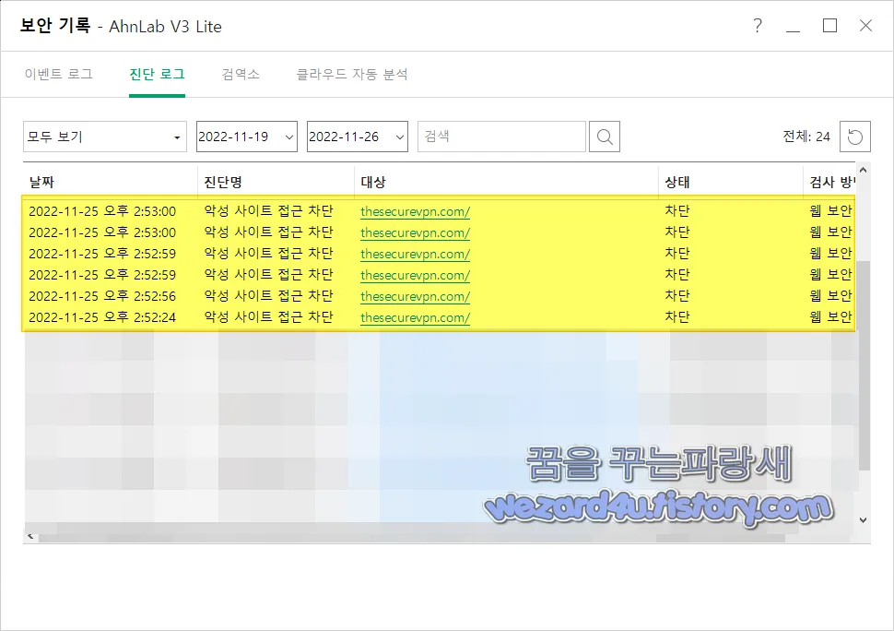This screenshot has width=894, height=631.
Task: Click the scrollbar down arrow icon
Action: pos(863,521)
